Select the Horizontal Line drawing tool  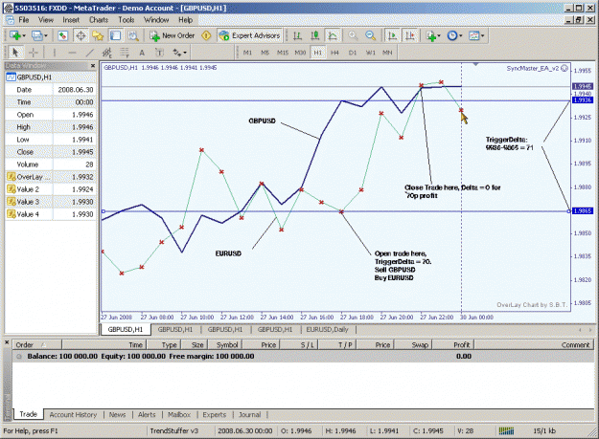(x=72, y=53)
